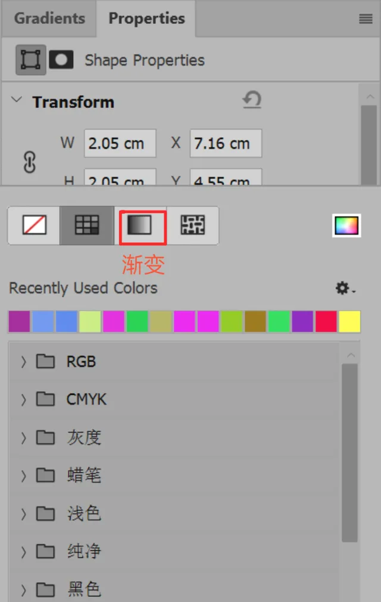381x602 pixels.
Task: Toggle the width-height link chain
Action: 30,162
